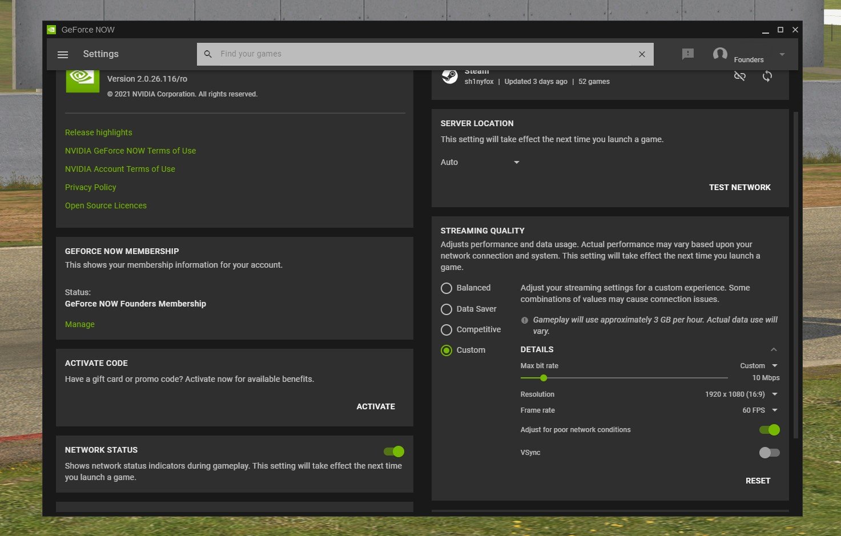The width and height of the screenshot is (841, 536).
Task: Clear the search field with X icon
Action: pos(642,54)
